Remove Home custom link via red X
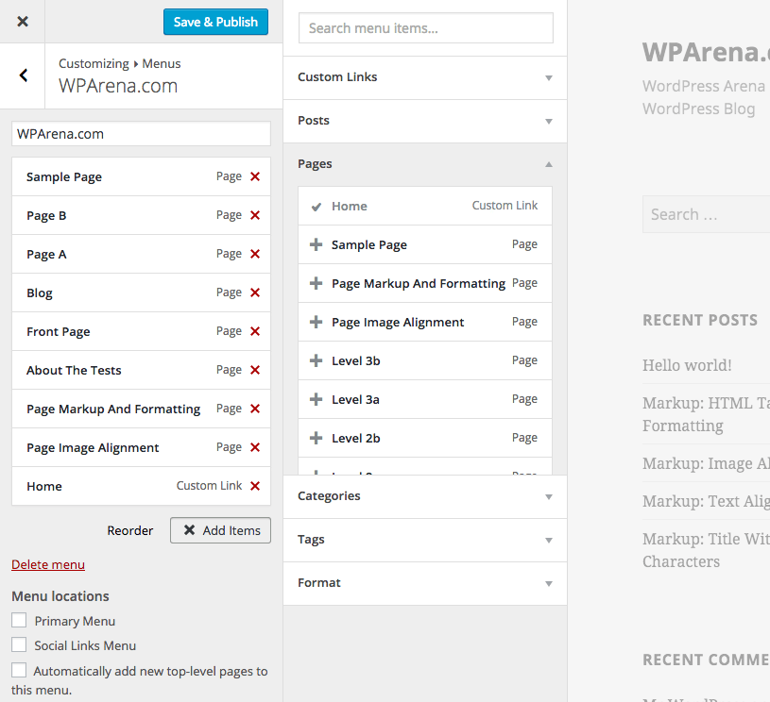The height and width of the screenshot is (702, 770). pos(255,486)
